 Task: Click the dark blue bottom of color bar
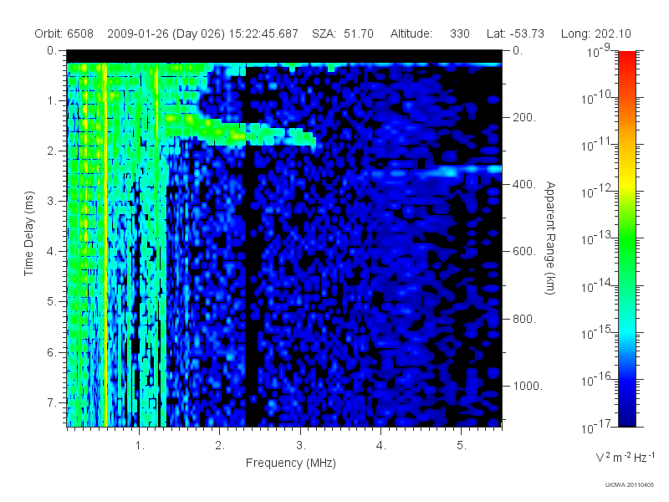[627, 416]
